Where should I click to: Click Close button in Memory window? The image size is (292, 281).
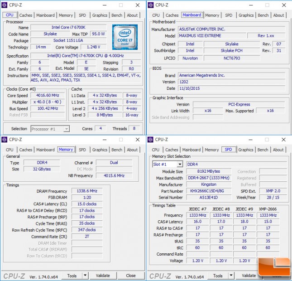click(131, 276)
